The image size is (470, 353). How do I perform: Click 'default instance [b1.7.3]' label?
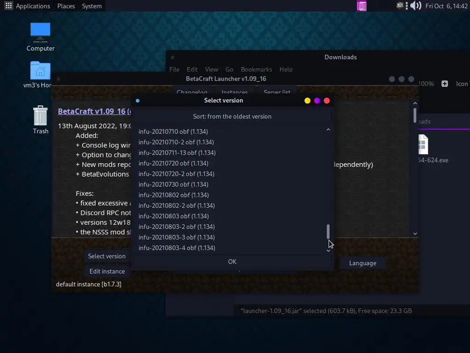(x=89, y=284)
